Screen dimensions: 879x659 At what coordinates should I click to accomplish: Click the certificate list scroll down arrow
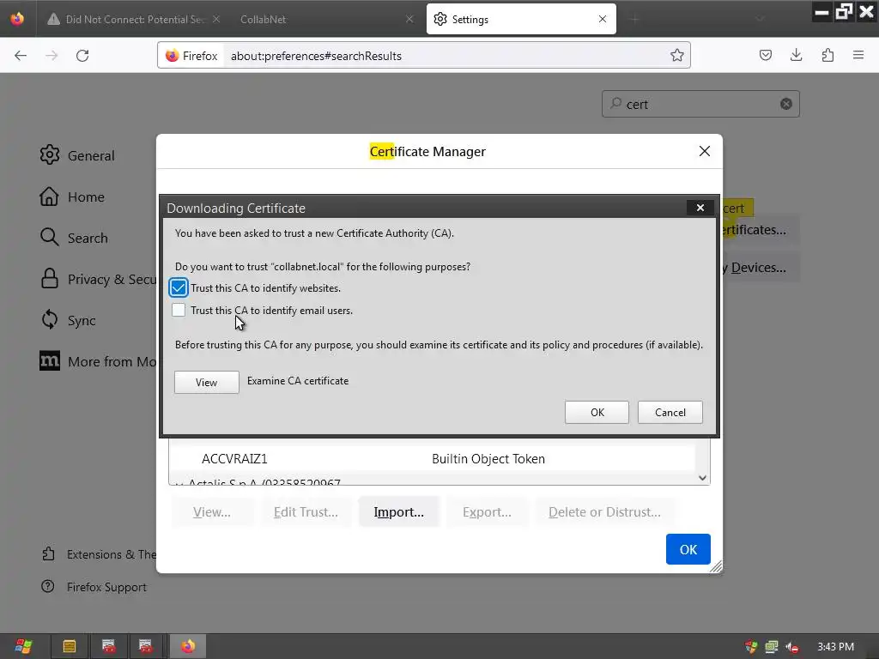click(702, 478)
